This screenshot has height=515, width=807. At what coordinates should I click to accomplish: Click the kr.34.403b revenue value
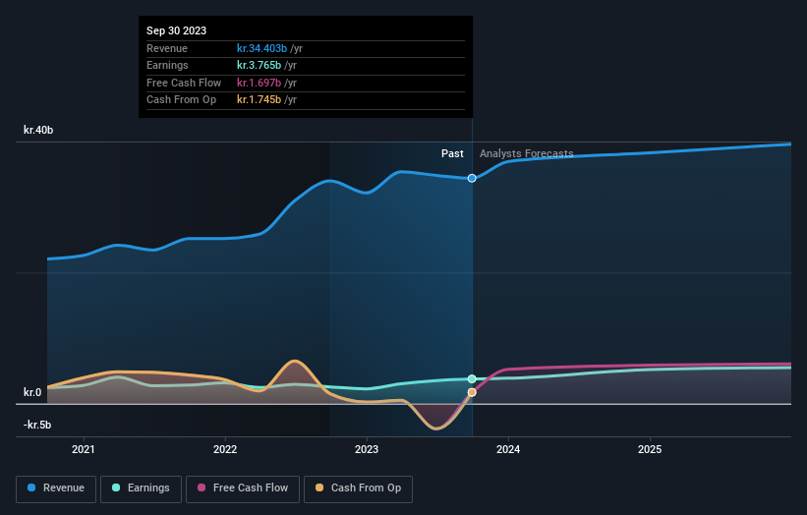(262, 48)
